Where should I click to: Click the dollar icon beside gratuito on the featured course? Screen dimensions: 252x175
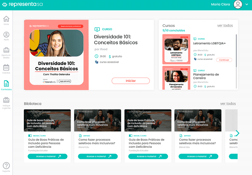[110, 56]
